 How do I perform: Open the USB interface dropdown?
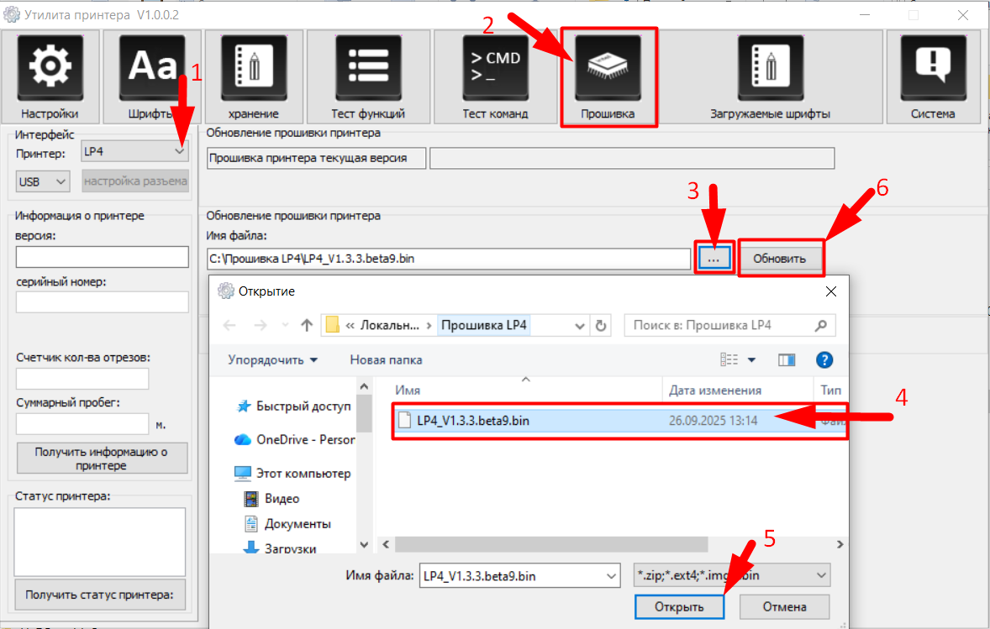click(x=43, y=181)
